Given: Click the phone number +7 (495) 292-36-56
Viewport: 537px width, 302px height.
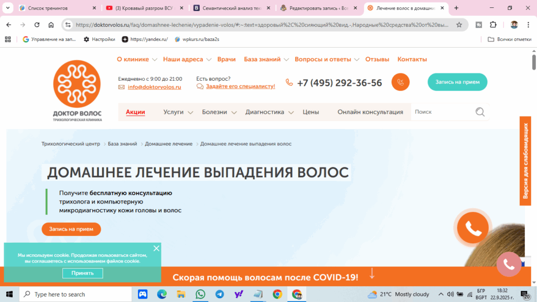Looking at the screenshot, I should [x=339, y=83].
